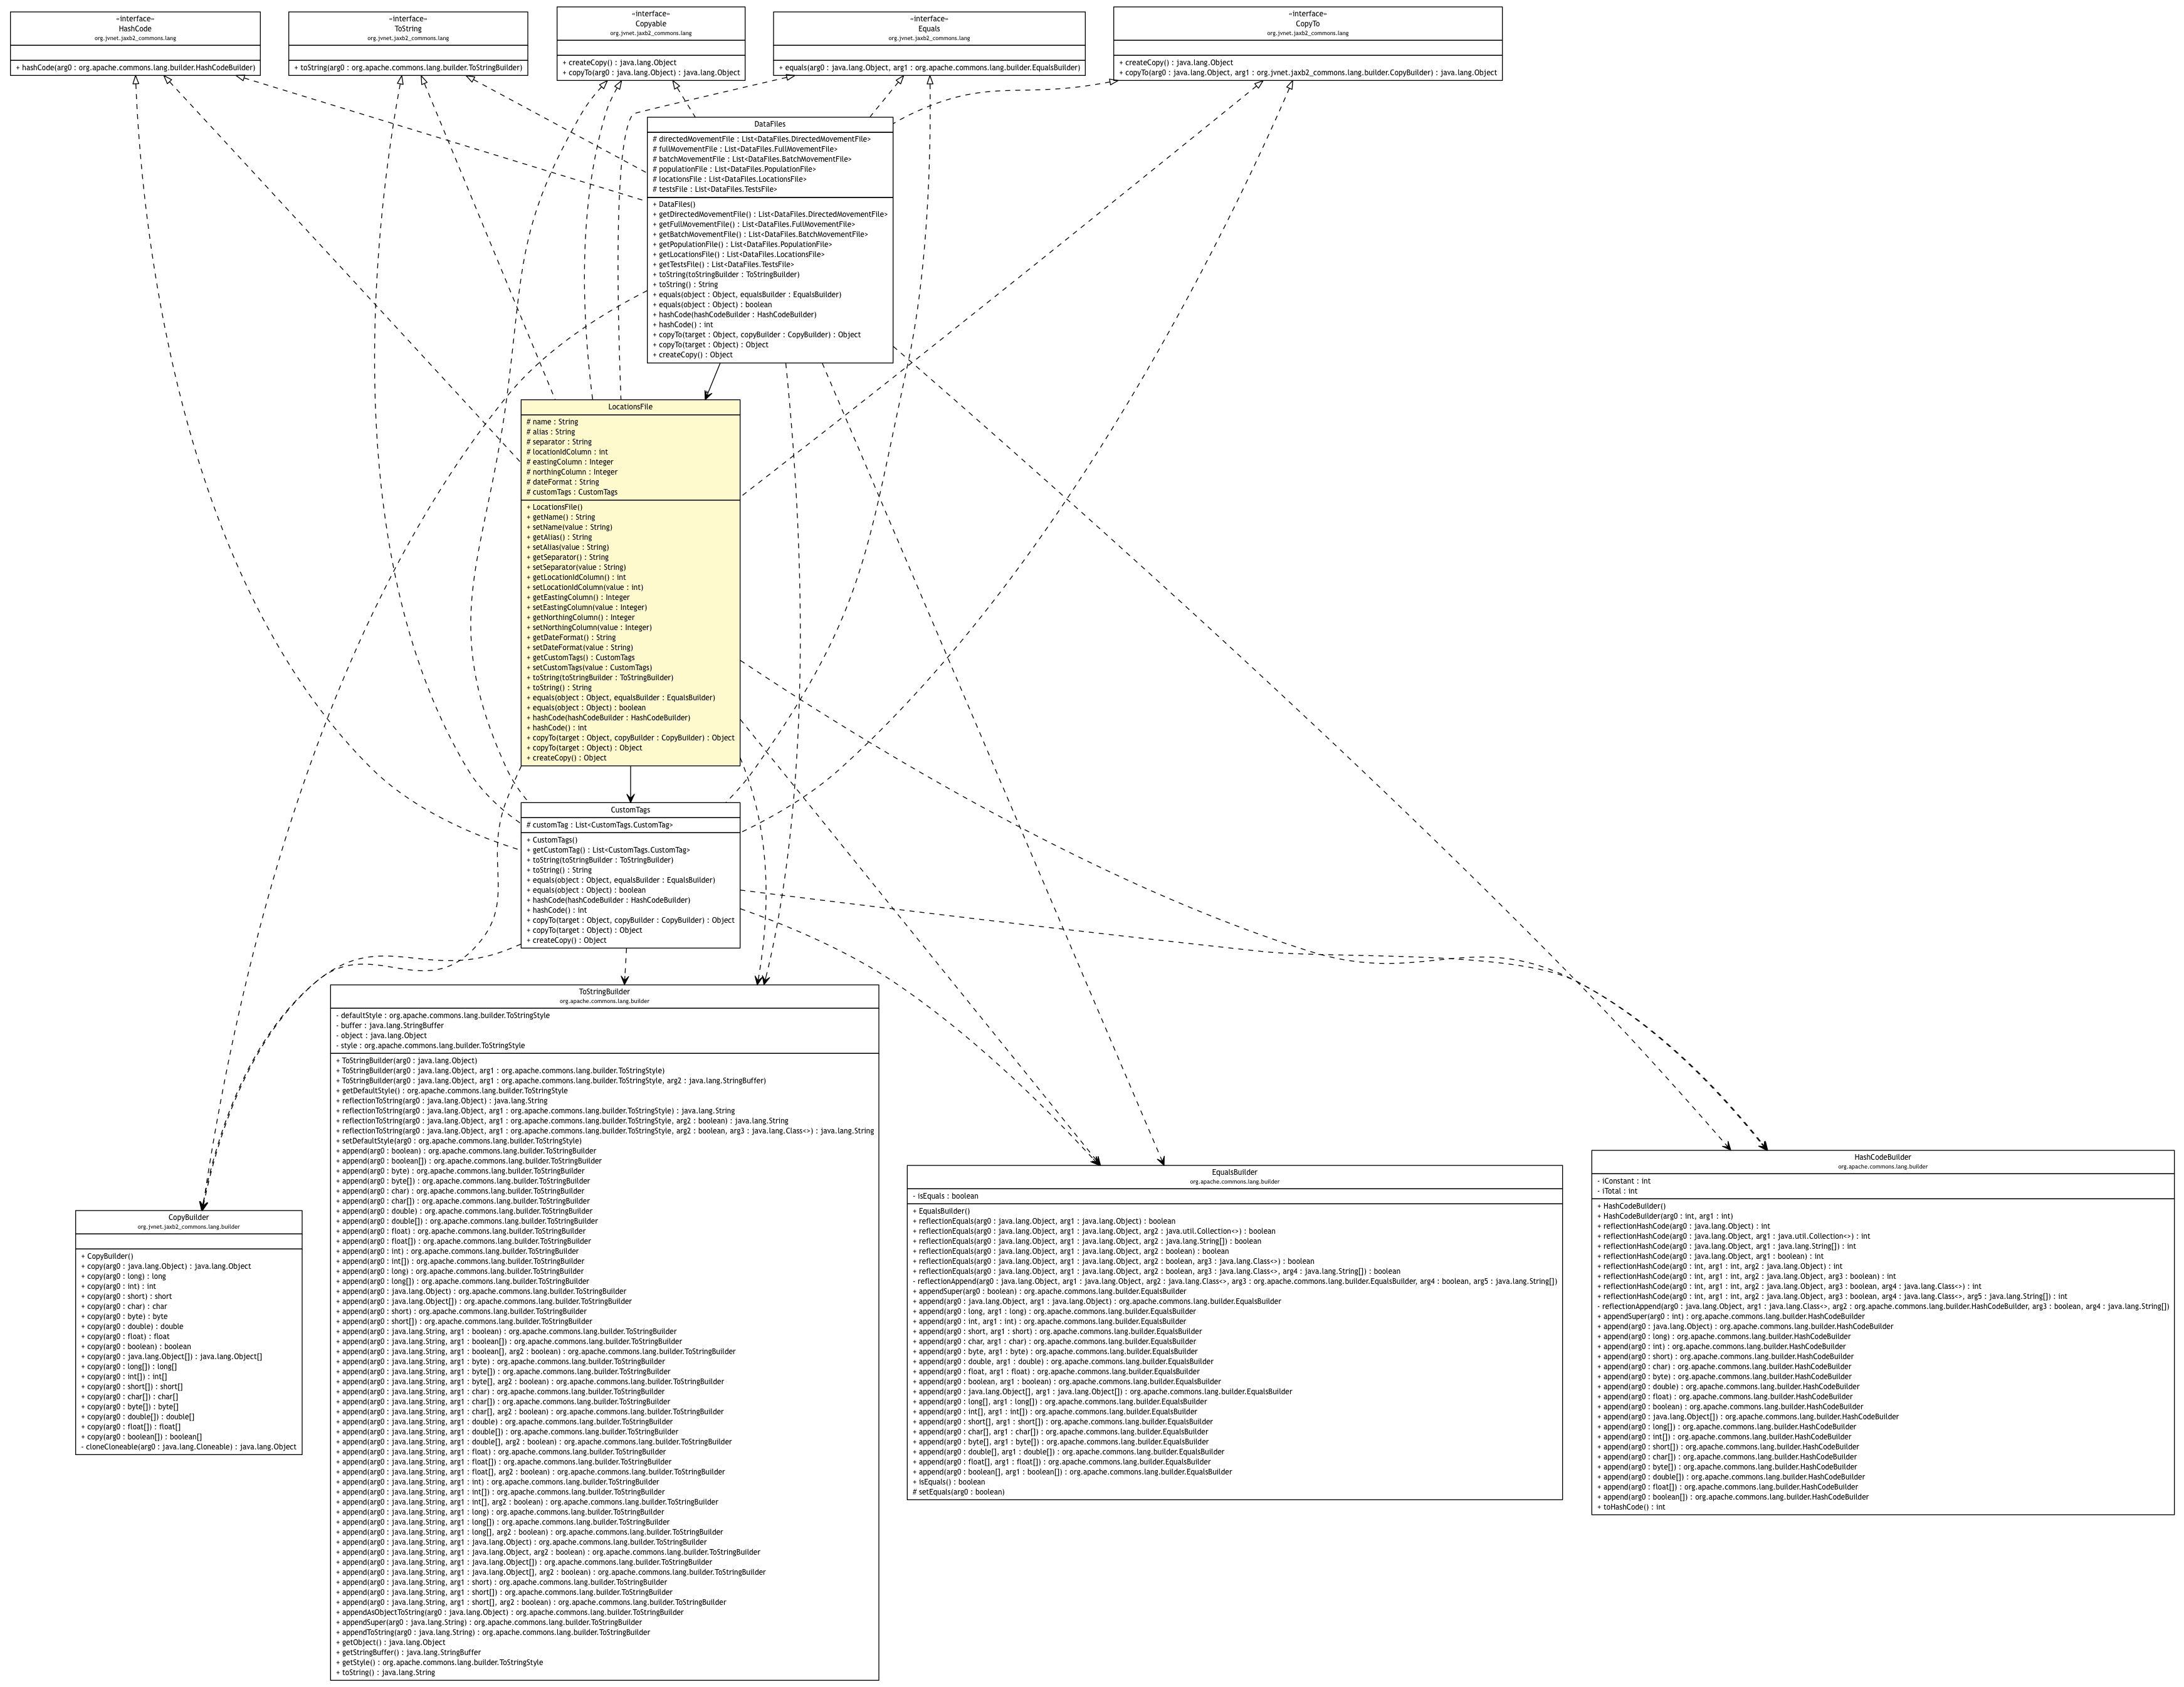Click the '# alias : String' field
This screenshot has height=1687, width=2184.
[551, 432]
